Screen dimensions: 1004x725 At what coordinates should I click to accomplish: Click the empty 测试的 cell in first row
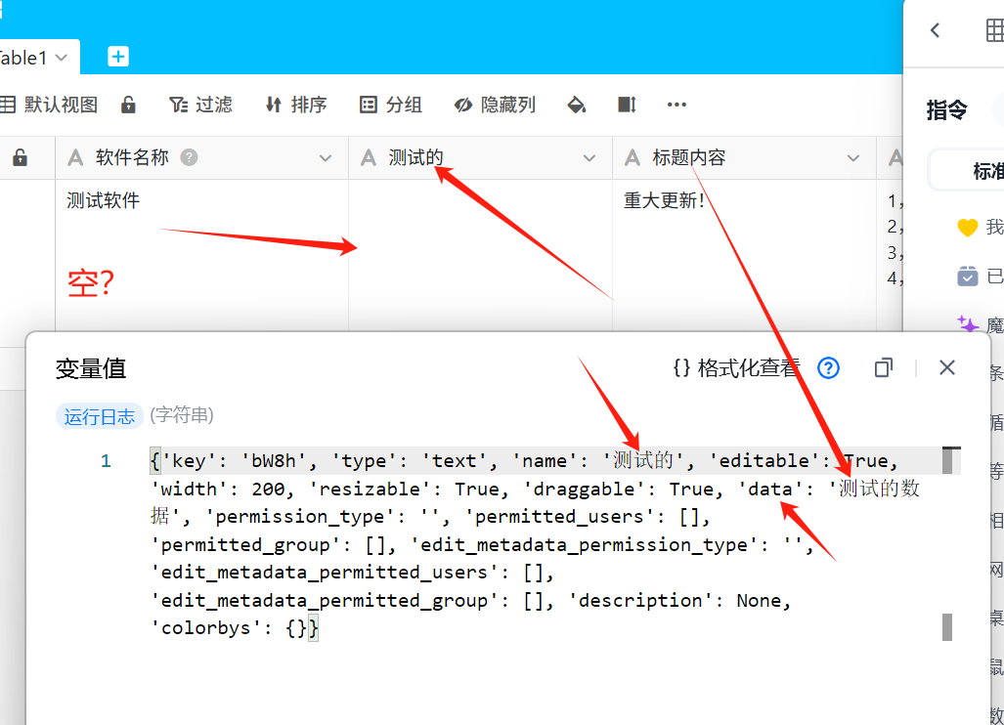480,254
